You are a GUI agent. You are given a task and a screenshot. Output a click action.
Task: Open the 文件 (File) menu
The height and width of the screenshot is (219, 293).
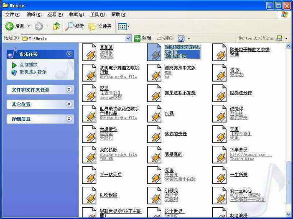click(x=12, y=15)
